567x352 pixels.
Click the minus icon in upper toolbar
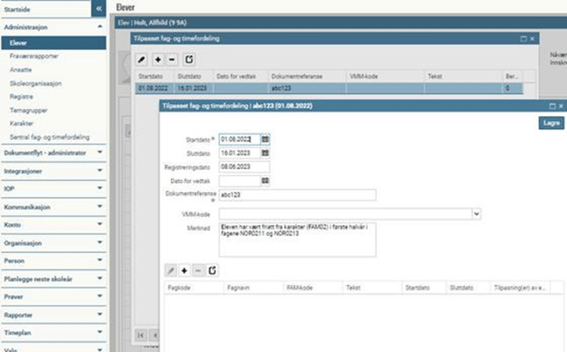(172, 59)
